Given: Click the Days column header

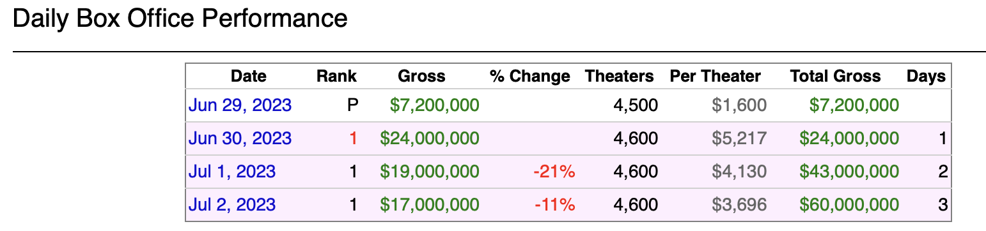Looking at the screenshot, I should (926, 77).
